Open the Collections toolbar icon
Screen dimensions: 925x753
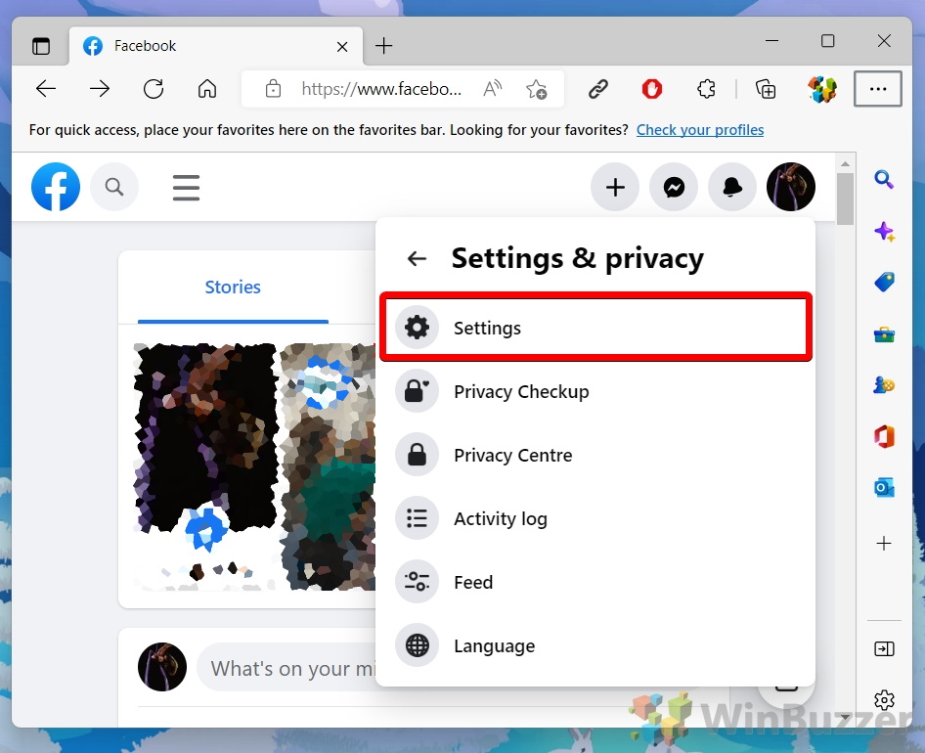(x=766, y=89)
